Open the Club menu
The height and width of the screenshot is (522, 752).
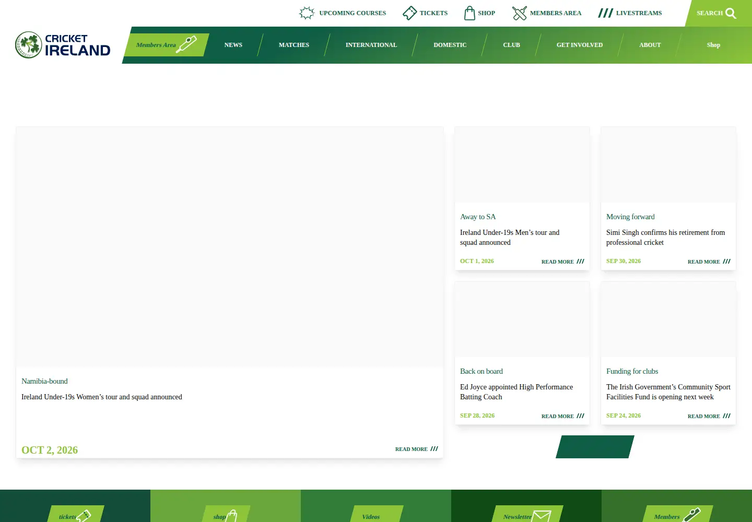(x=512, y=45)
